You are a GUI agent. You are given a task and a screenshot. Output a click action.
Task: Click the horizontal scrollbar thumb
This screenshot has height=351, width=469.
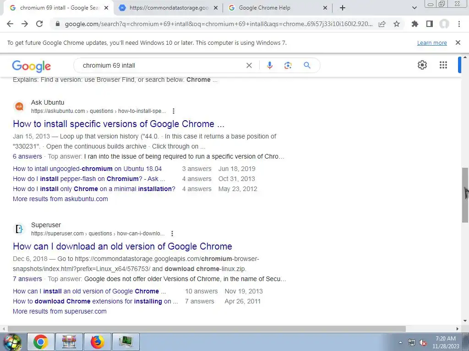[x=207, y=329]
